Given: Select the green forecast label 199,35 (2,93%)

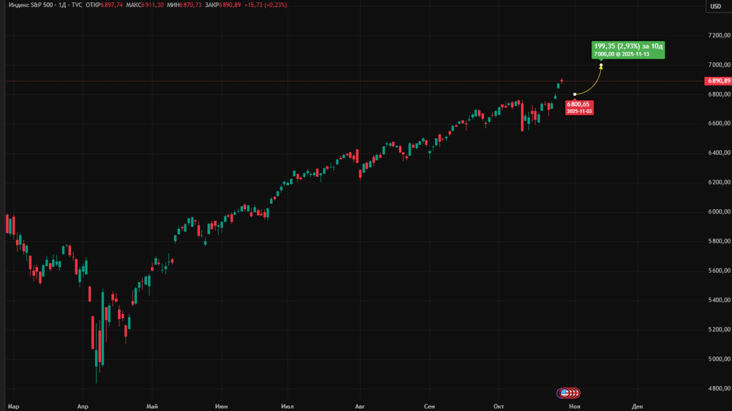Looking at the screenshot, I should (628, 50).
